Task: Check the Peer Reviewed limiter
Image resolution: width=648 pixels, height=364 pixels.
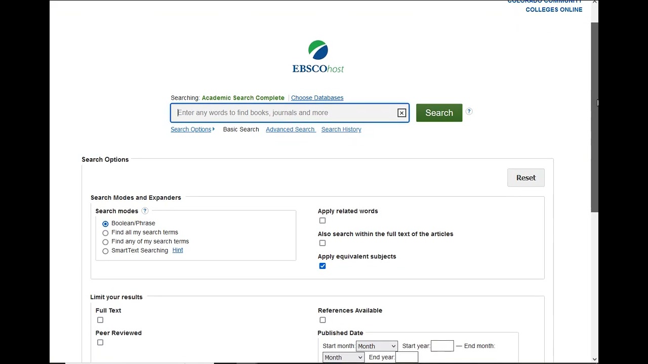Action: [x=100, y=343]
